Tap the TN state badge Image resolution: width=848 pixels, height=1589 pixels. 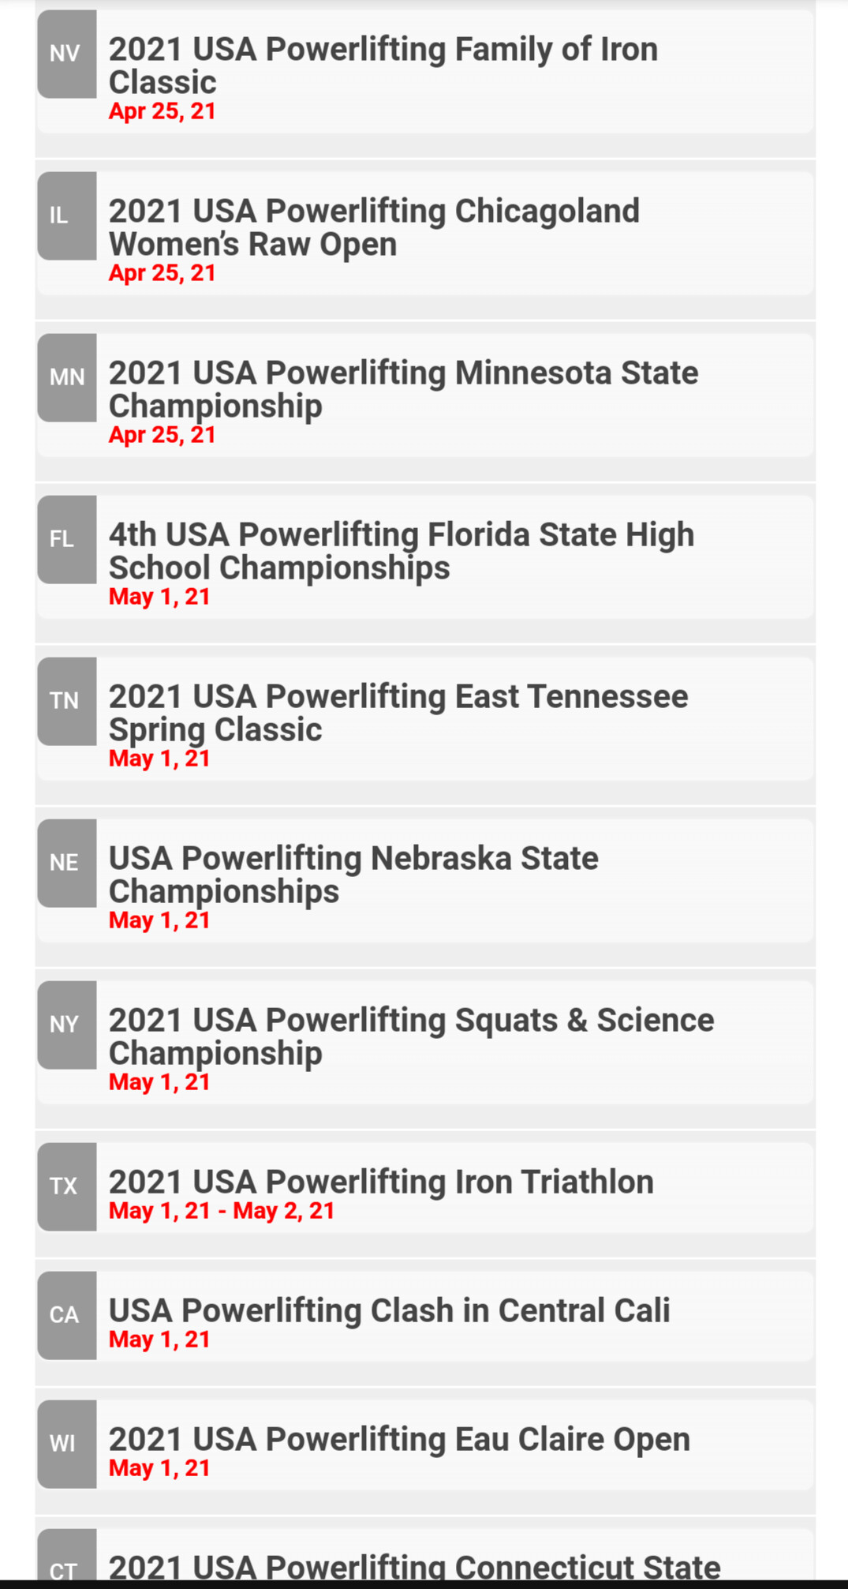tap(67, 701)
